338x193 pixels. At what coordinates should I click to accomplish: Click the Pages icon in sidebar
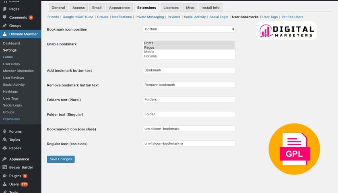pyautogui.click(x=4, y=9)
